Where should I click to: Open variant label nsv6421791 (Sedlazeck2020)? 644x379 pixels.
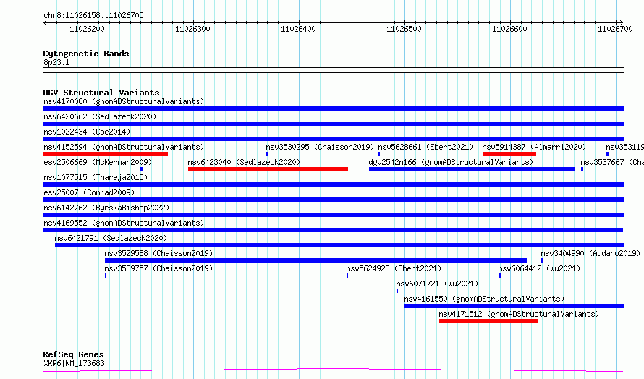[x=111, y=238]
